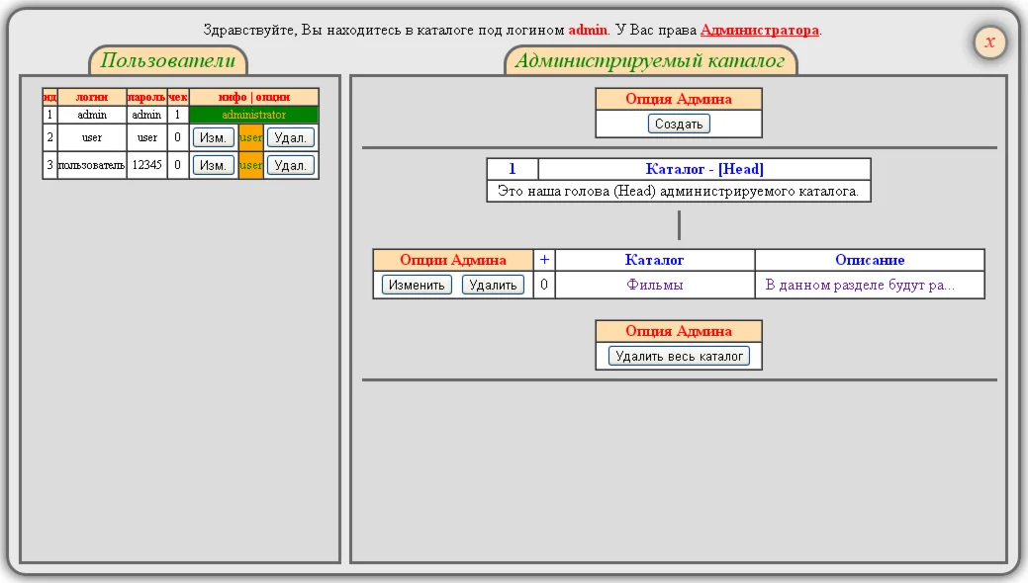Expand catalog with the blue plus sign
1028x583 pixels.
click(544, 260)
